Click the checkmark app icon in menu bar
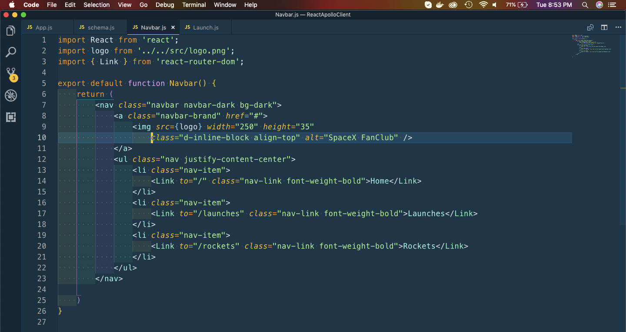 coord(428,5)
